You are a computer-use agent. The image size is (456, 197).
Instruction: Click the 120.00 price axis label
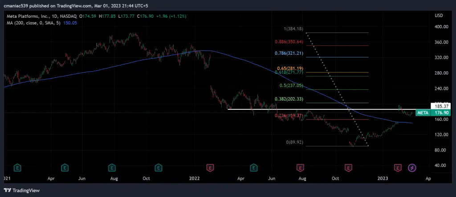(x=441, y=135)
